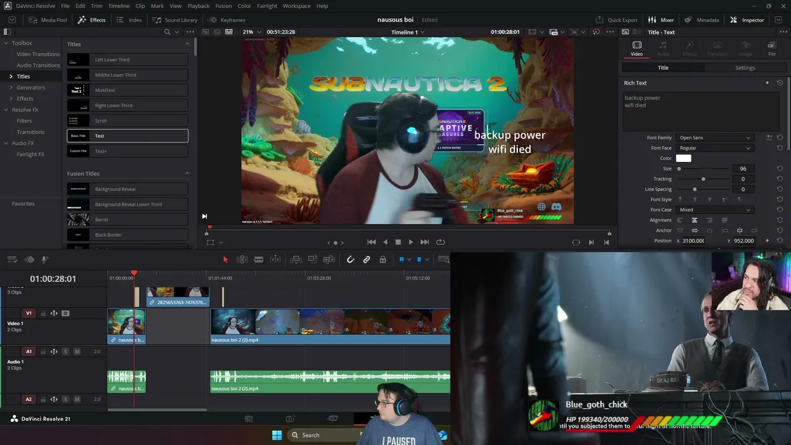Adjust the Tracking slider handle
Viewport: 791px width, 445px height.
(x=703, y=179)
